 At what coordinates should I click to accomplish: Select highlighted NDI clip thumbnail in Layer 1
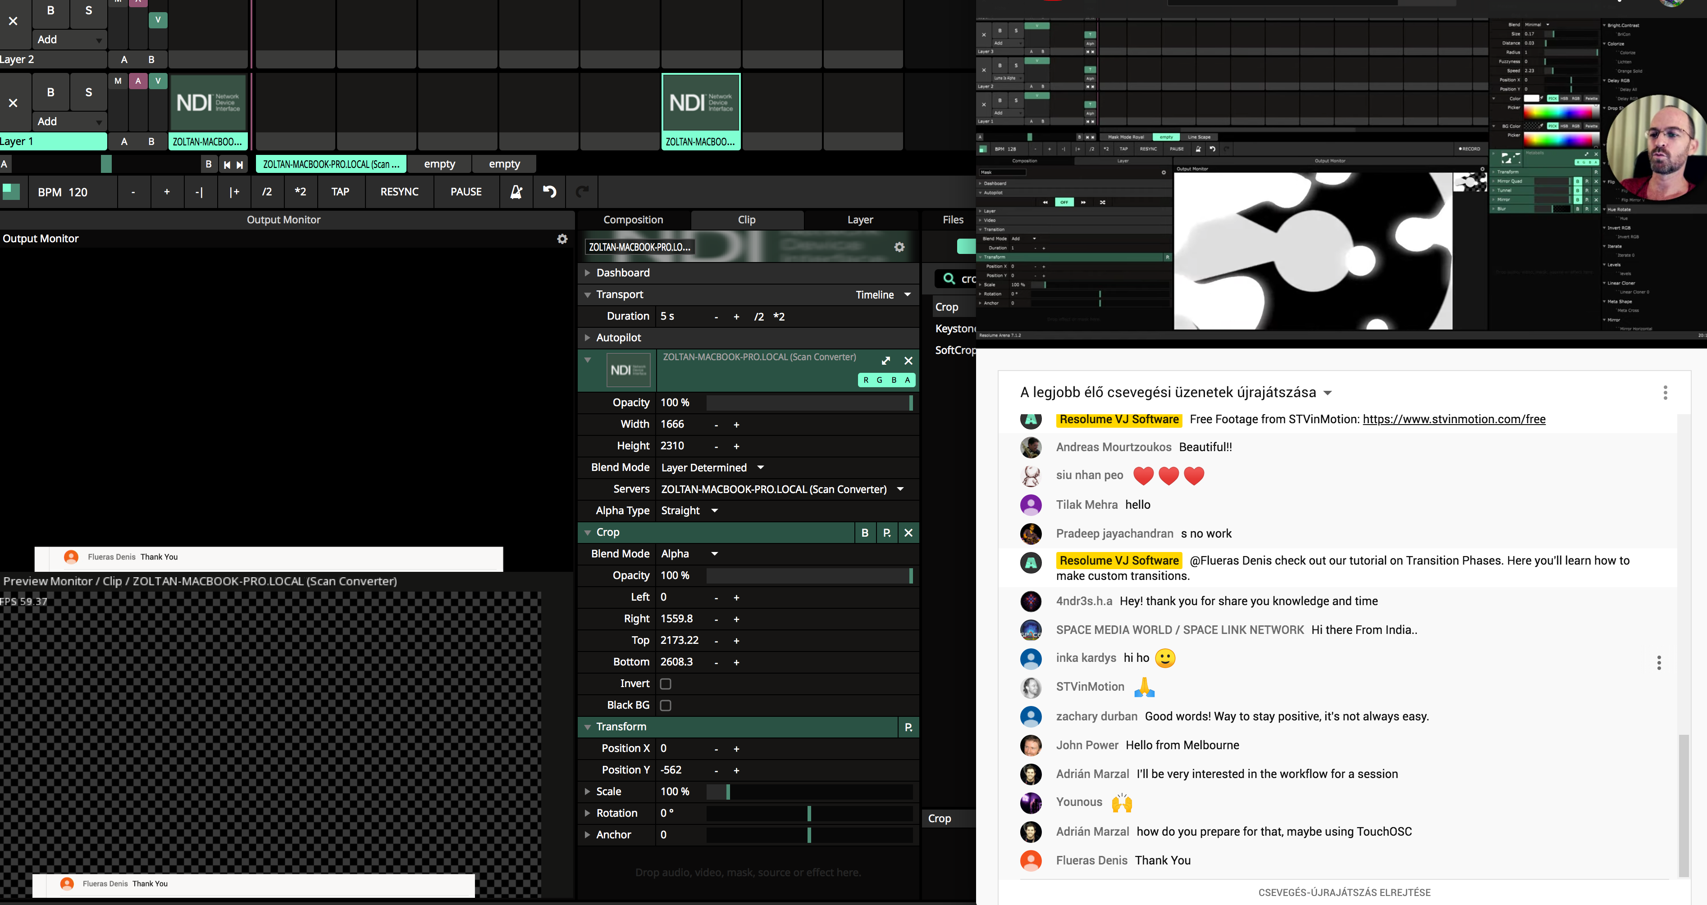click(700, 103)
